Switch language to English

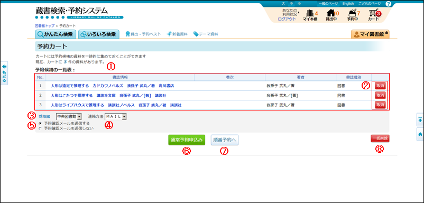(348, 4)
